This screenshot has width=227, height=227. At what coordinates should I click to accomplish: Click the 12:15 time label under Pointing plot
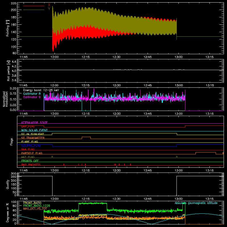(x=86, y=57)
